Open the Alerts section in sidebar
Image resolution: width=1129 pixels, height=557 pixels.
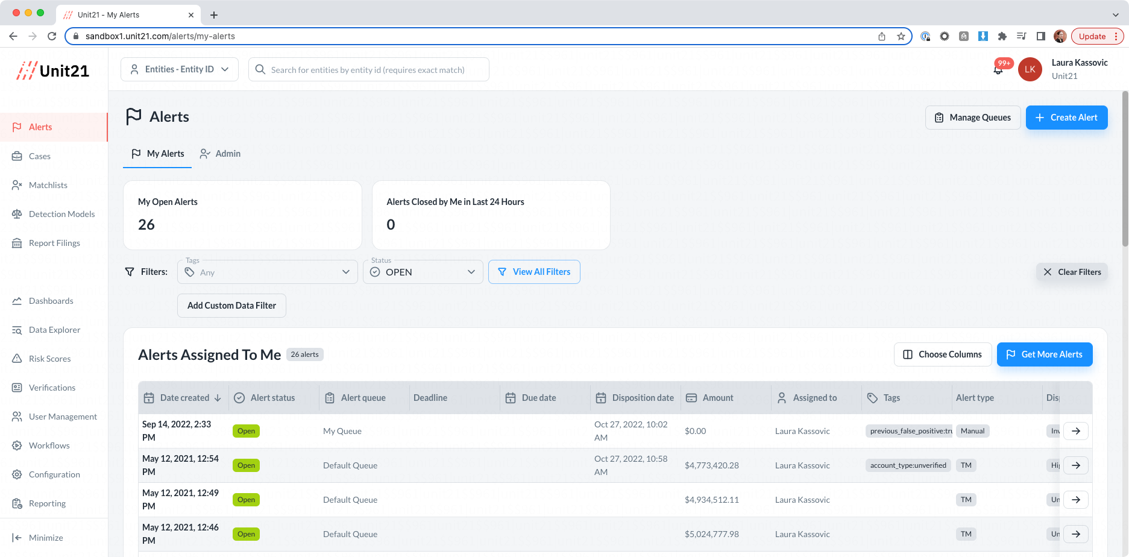[54, 127]
